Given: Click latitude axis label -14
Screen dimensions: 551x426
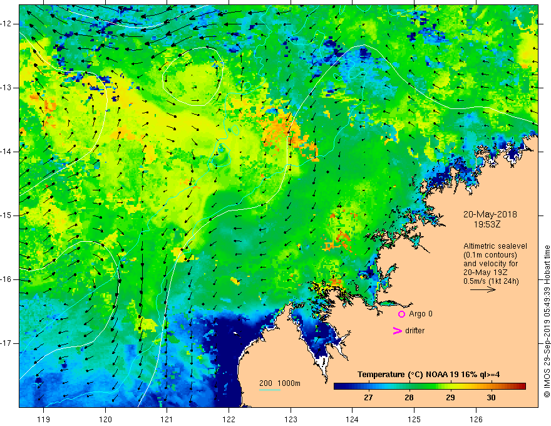Looking at the screenshot, I should tap(7, 152).
